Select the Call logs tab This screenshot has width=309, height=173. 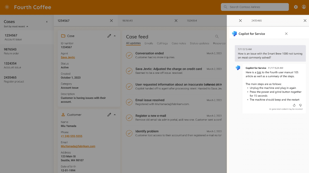click(162, 43)
